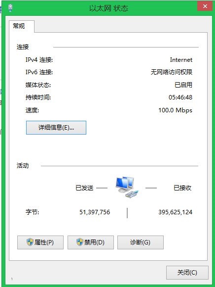Click the shield icon on 属性(P) button
This screenshot has height=287, width=215.
pyautogui.click(x=30, y=242)
